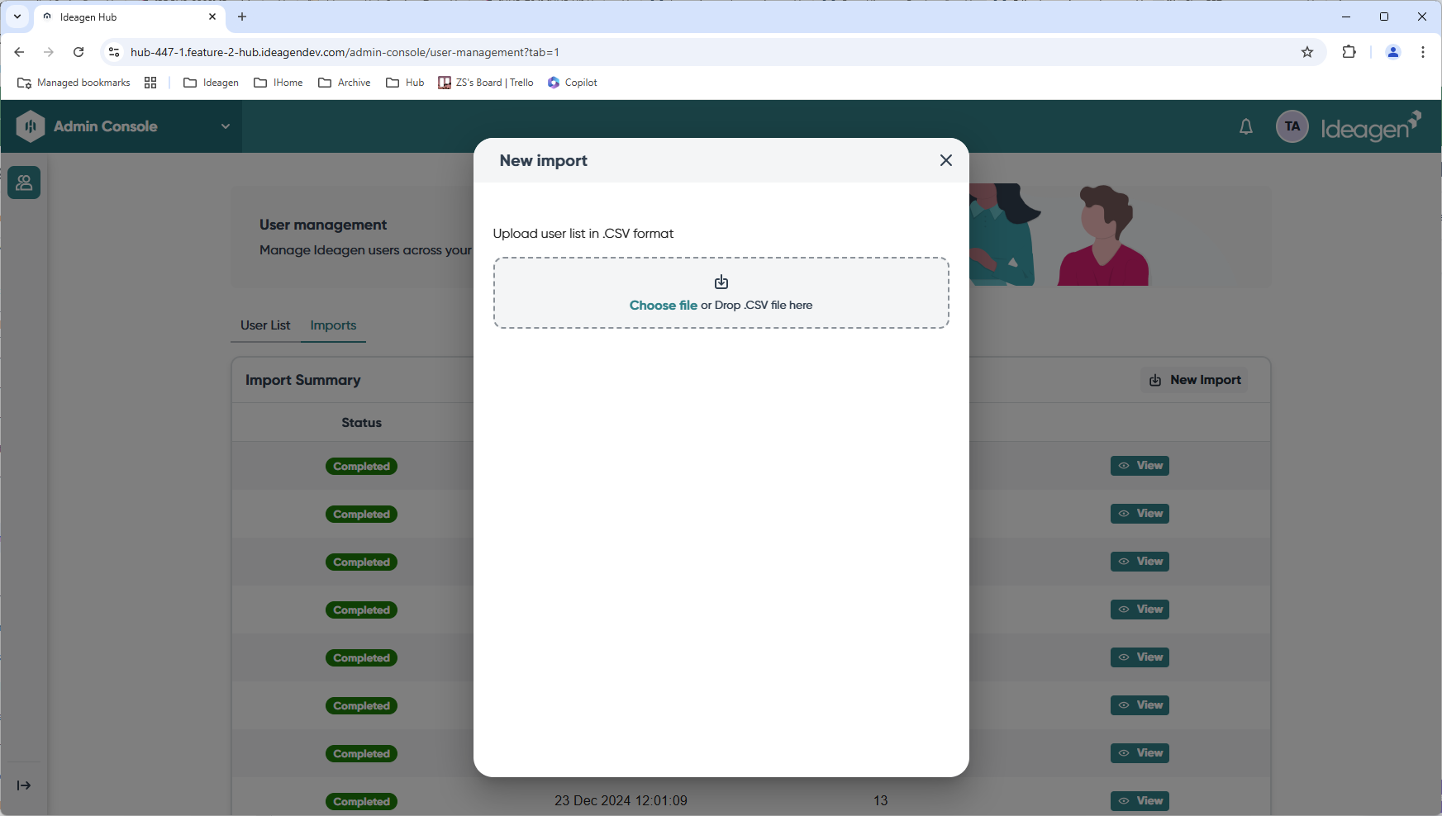Click the Choose file link
Image resolution: width=1442 pixels, height=816 pixels.
point(663,305)
